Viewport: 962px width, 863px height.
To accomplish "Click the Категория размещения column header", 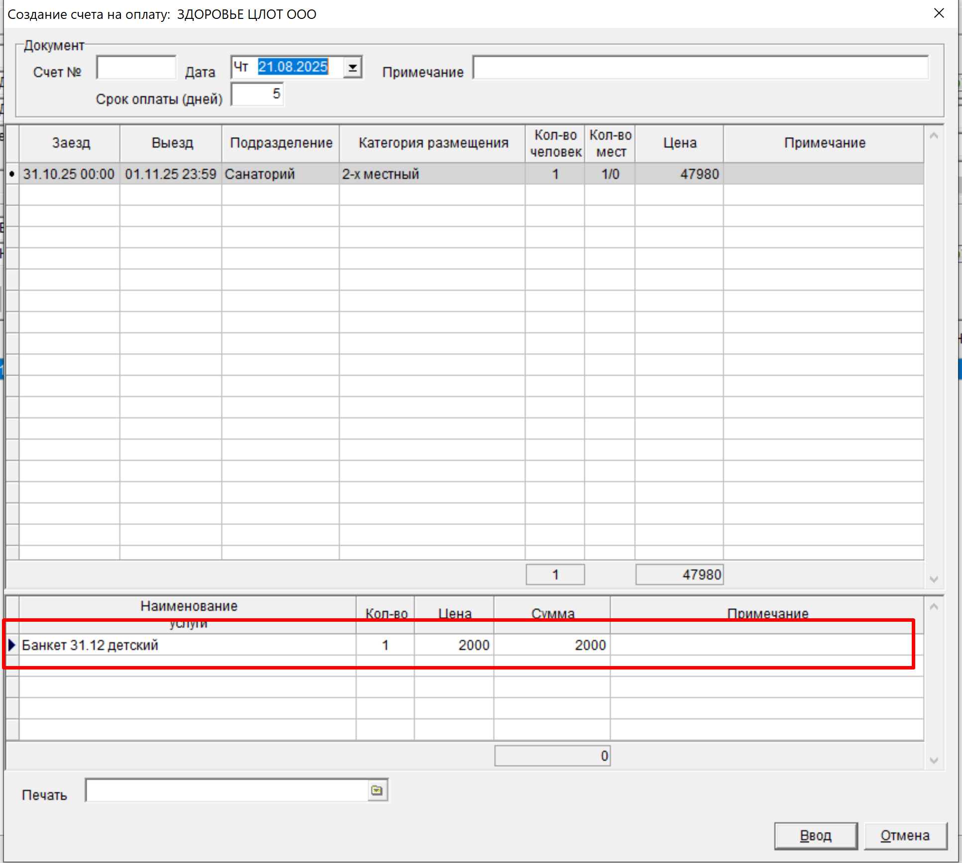I will pos(432,143).
